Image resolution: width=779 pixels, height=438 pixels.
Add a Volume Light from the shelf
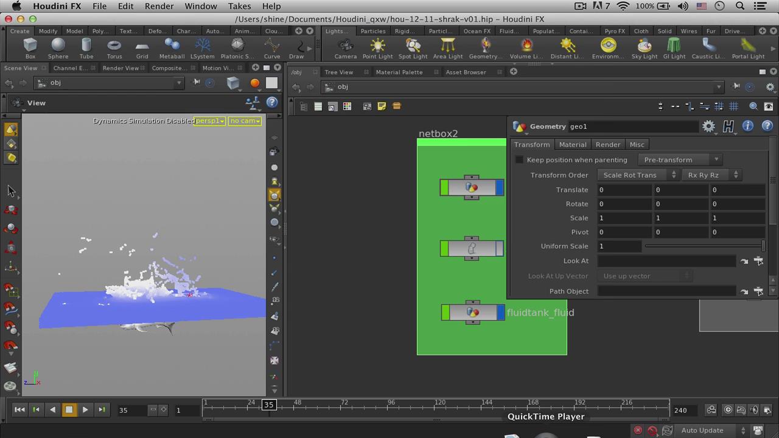[526, 48]
